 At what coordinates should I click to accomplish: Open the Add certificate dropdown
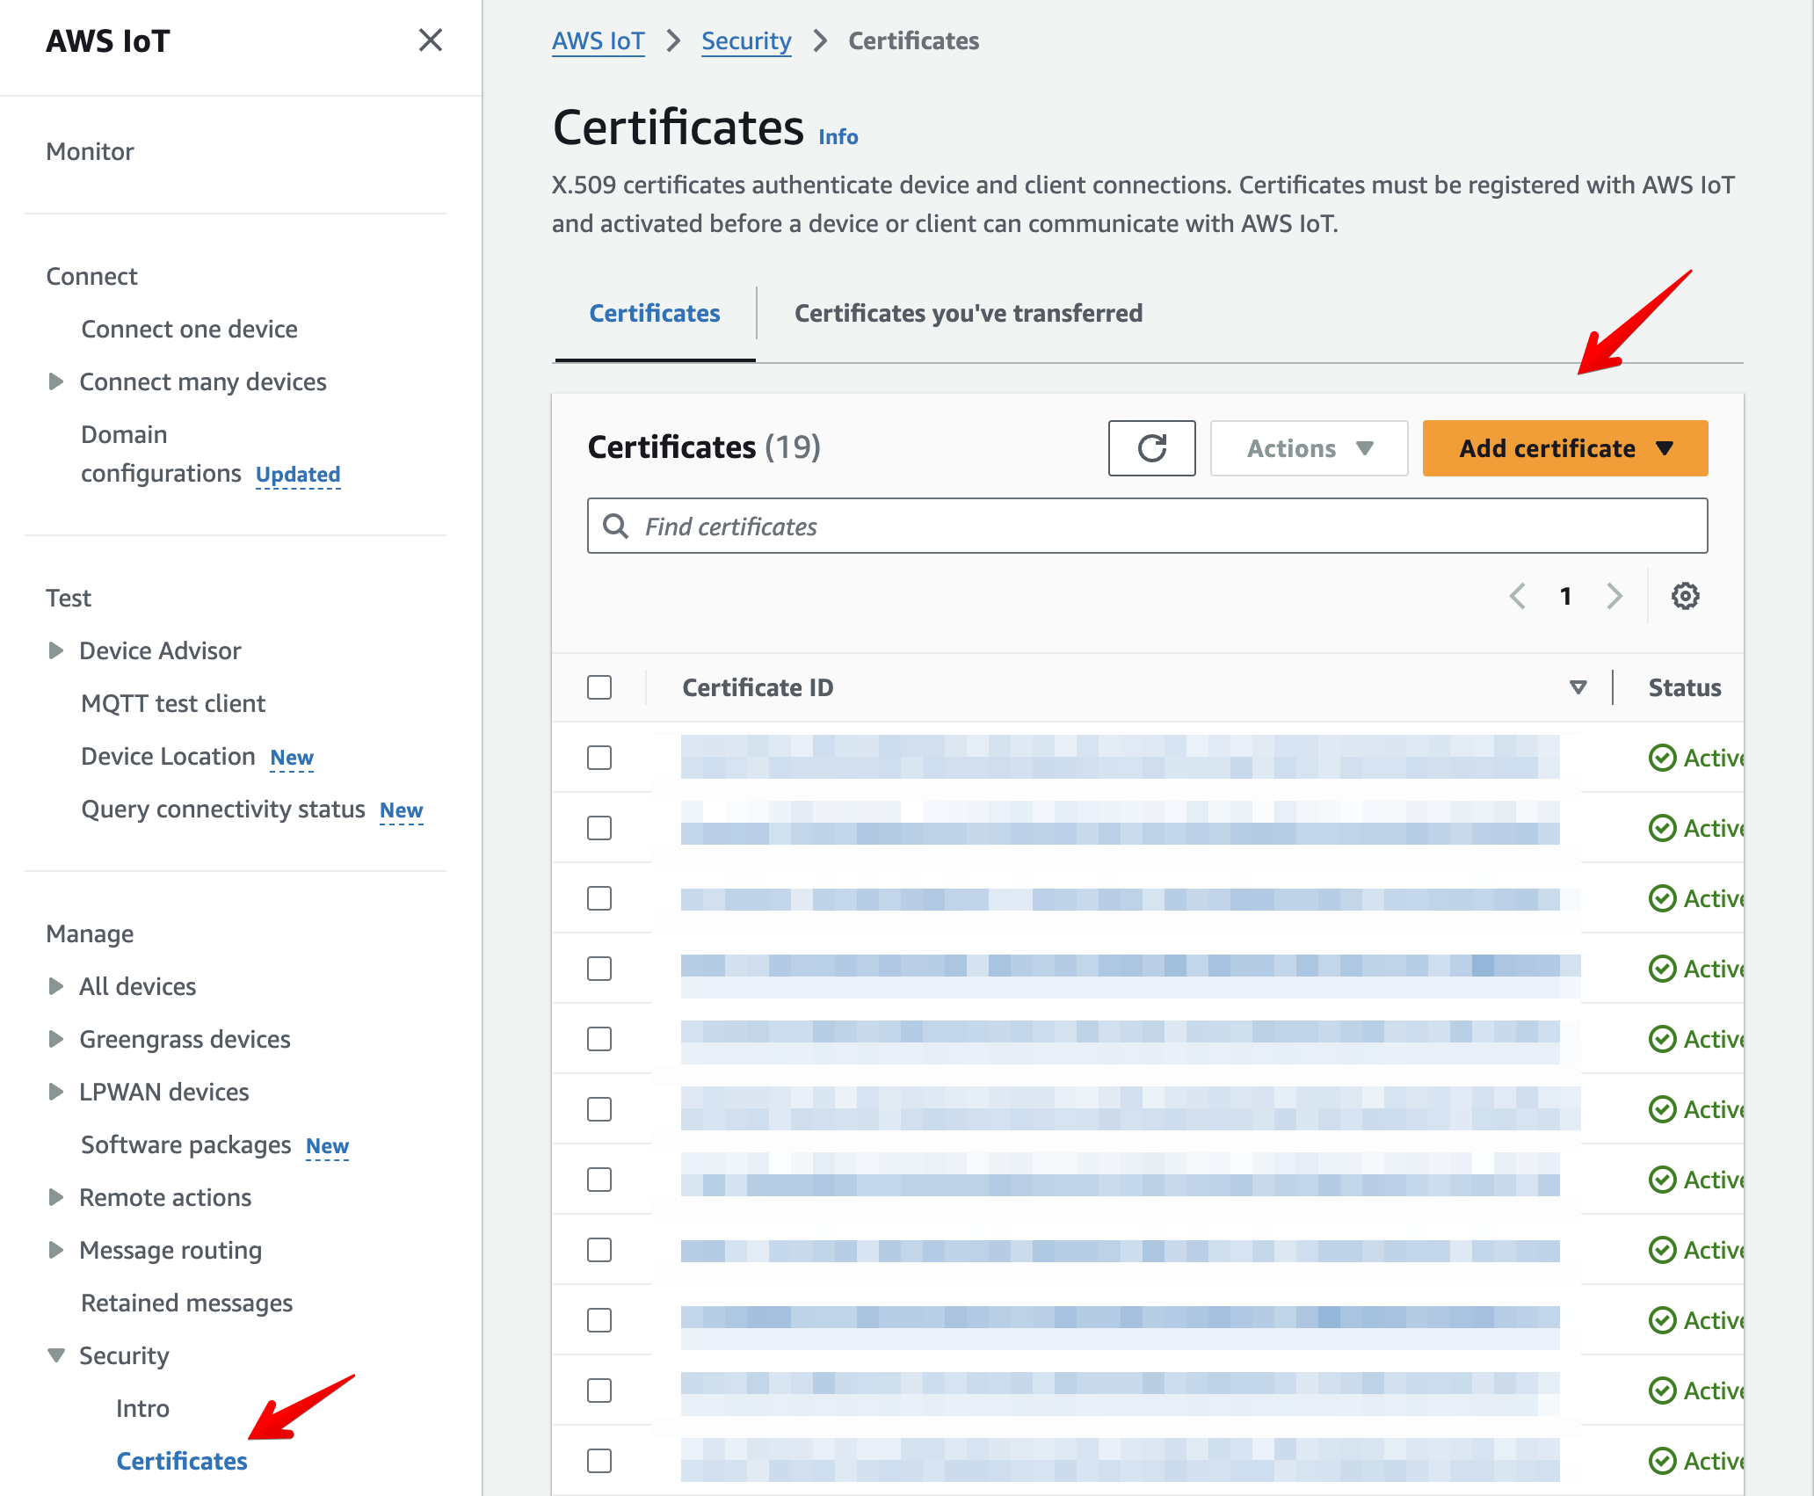point(1564,448)
